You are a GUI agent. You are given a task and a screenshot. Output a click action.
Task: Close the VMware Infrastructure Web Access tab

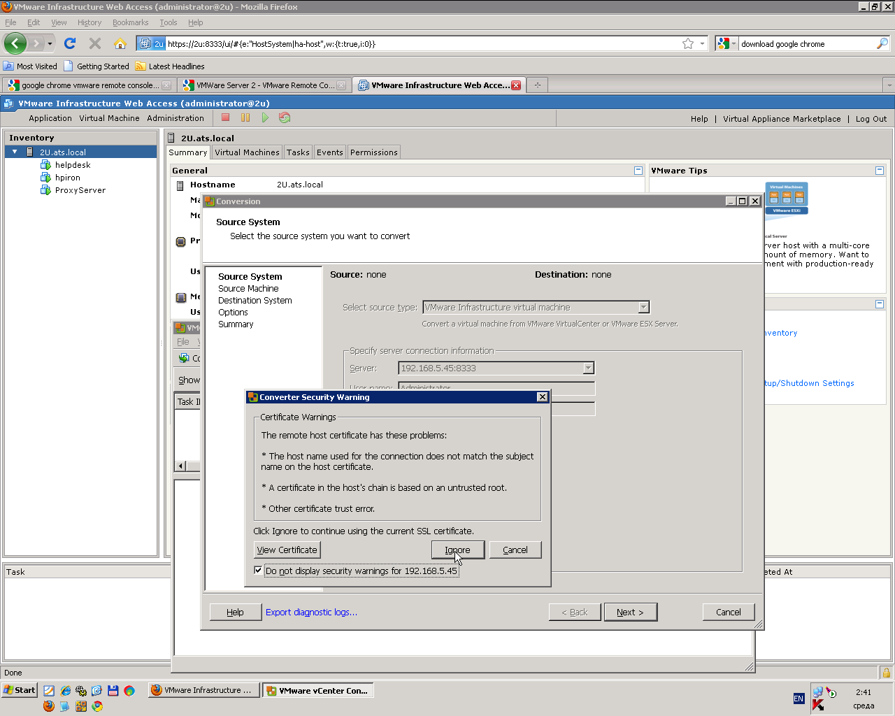click(516, 85)
